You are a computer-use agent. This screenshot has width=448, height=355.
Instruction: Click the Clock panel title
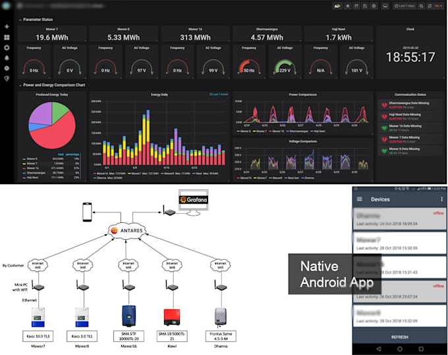(x=410, y=29)
